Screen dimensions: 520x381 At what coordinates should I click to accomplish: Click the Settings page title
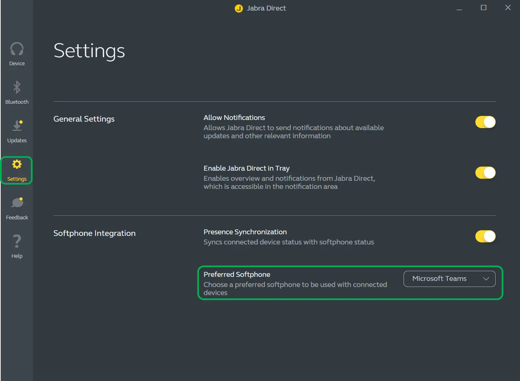coord(89,51)
